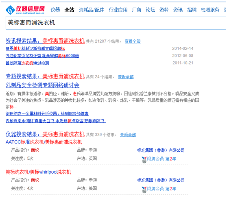The image size is (227, 198).
Task: Open the 内地自来水 water quality article
Action: tap(56, 121)
